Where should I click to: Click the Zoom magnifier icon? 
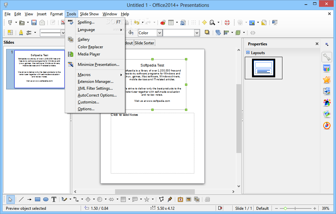coord(212,23)
